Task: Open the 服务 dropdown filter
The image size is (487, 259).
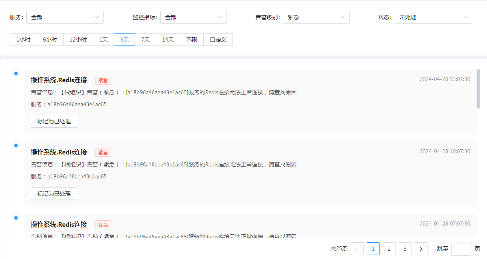Action: (x=65, y=17)
